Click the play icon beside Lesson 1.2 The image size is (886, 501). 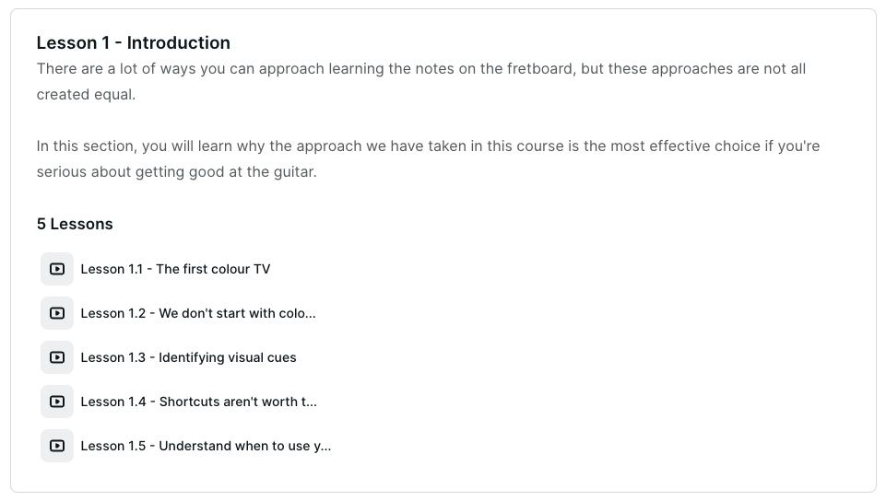pyautogui.click(x=57, y=313)
